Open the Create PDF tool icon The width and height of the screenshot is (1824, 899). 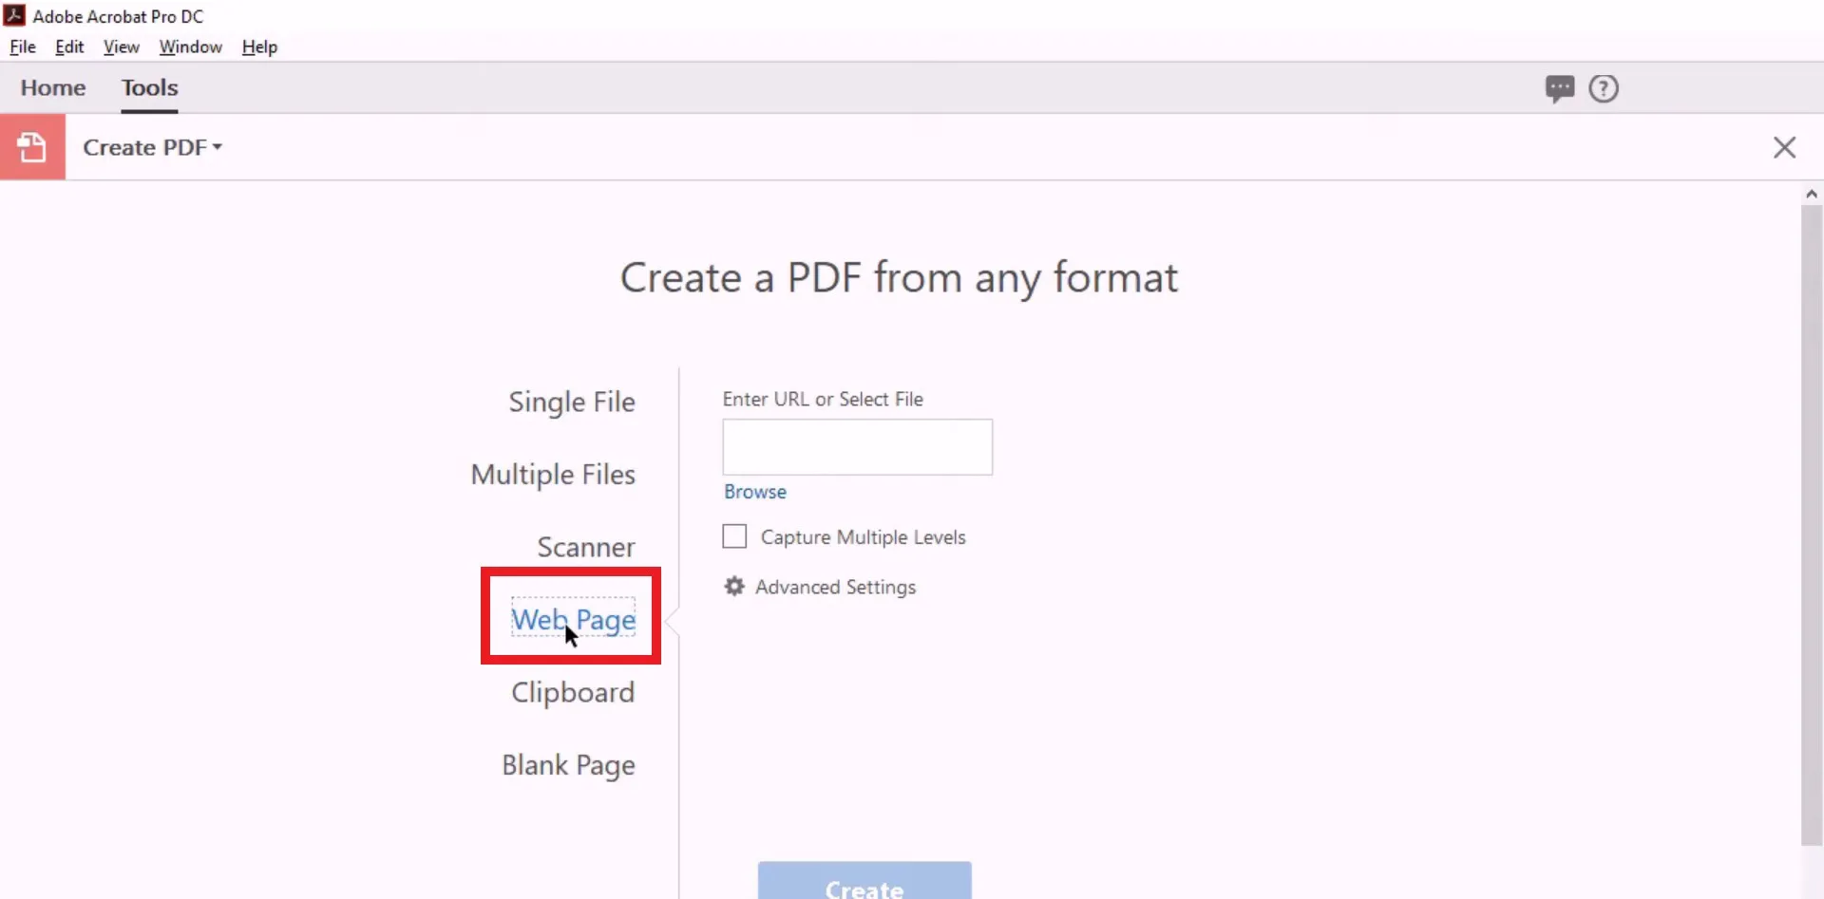[32, 146]
